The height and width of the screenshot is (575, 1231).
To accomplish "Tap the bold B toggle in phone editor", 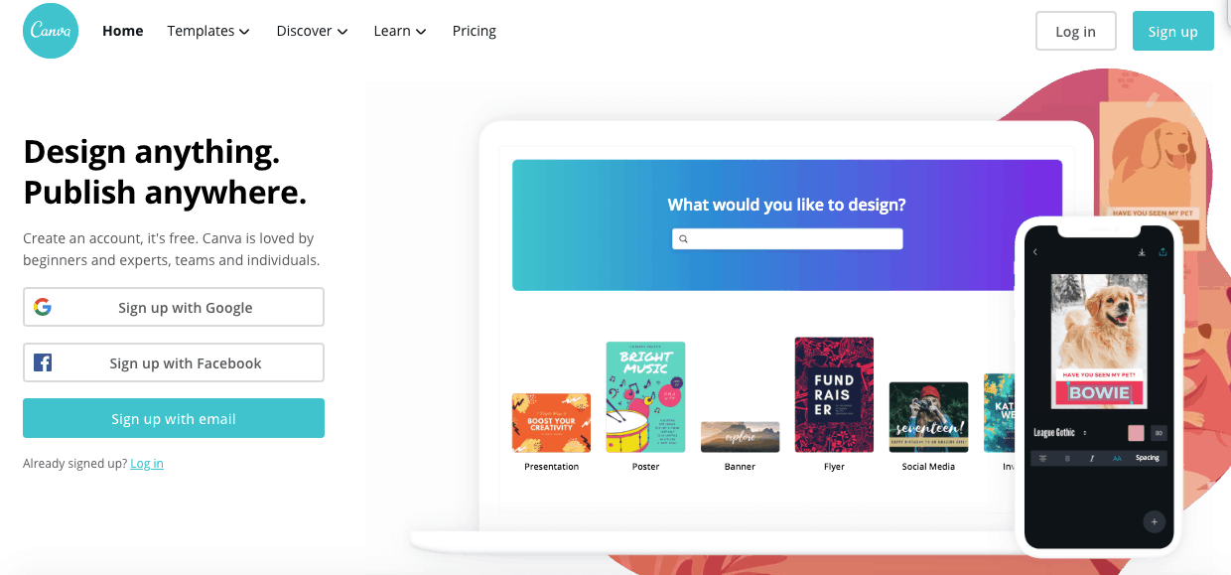I will pyautogui.click(x=1067, y=458).
